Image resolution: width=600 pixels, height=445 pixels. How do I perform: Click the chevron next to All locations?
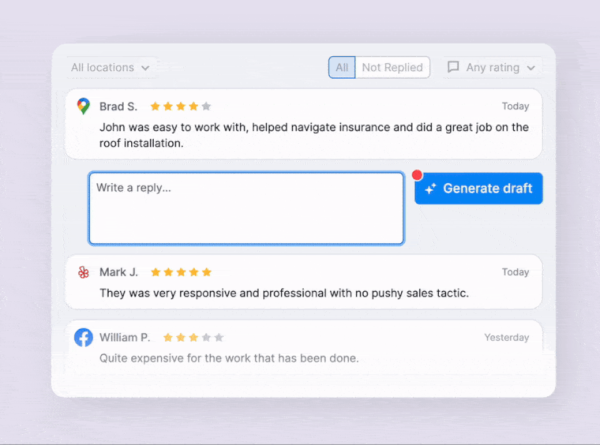[145, 68]
